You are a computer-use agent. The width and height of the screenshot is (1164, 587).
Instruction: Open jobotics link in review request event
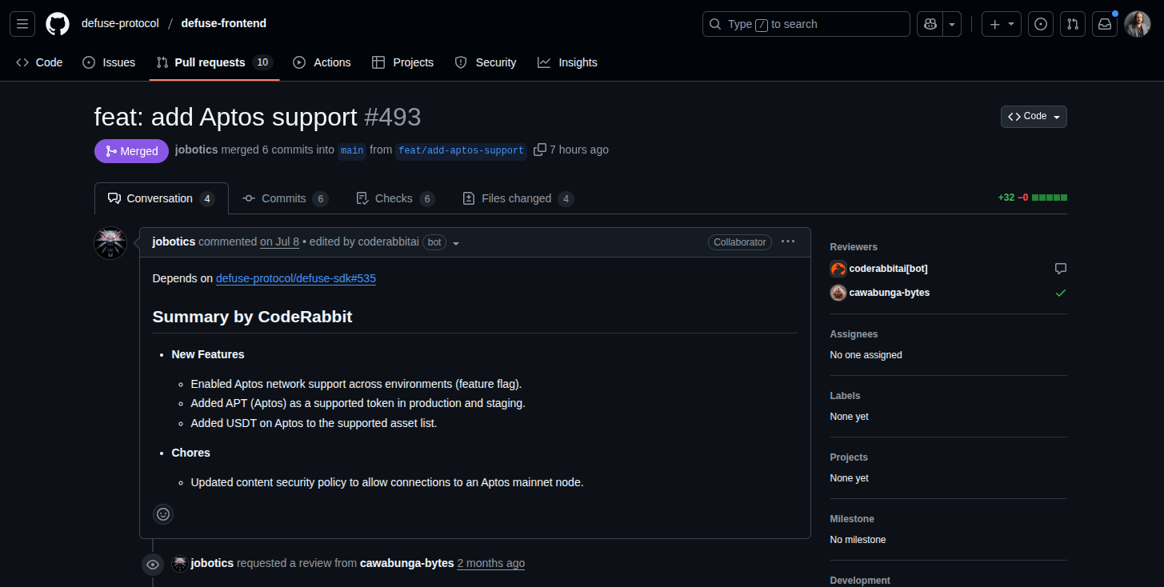212,563
